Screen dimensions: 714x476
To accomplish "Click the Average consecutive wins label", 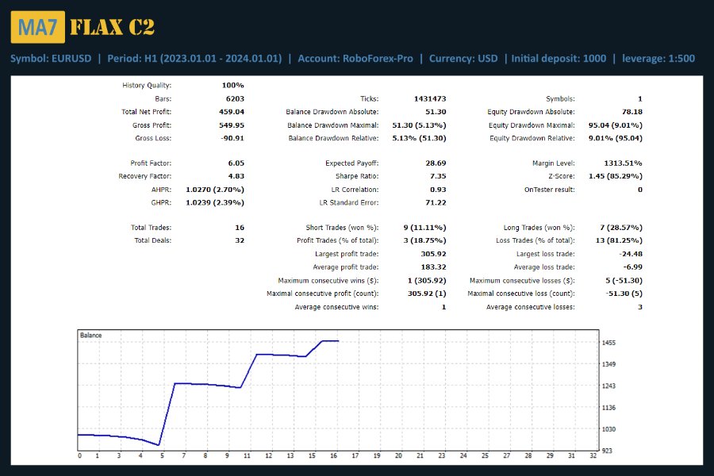I will [336, 307].
